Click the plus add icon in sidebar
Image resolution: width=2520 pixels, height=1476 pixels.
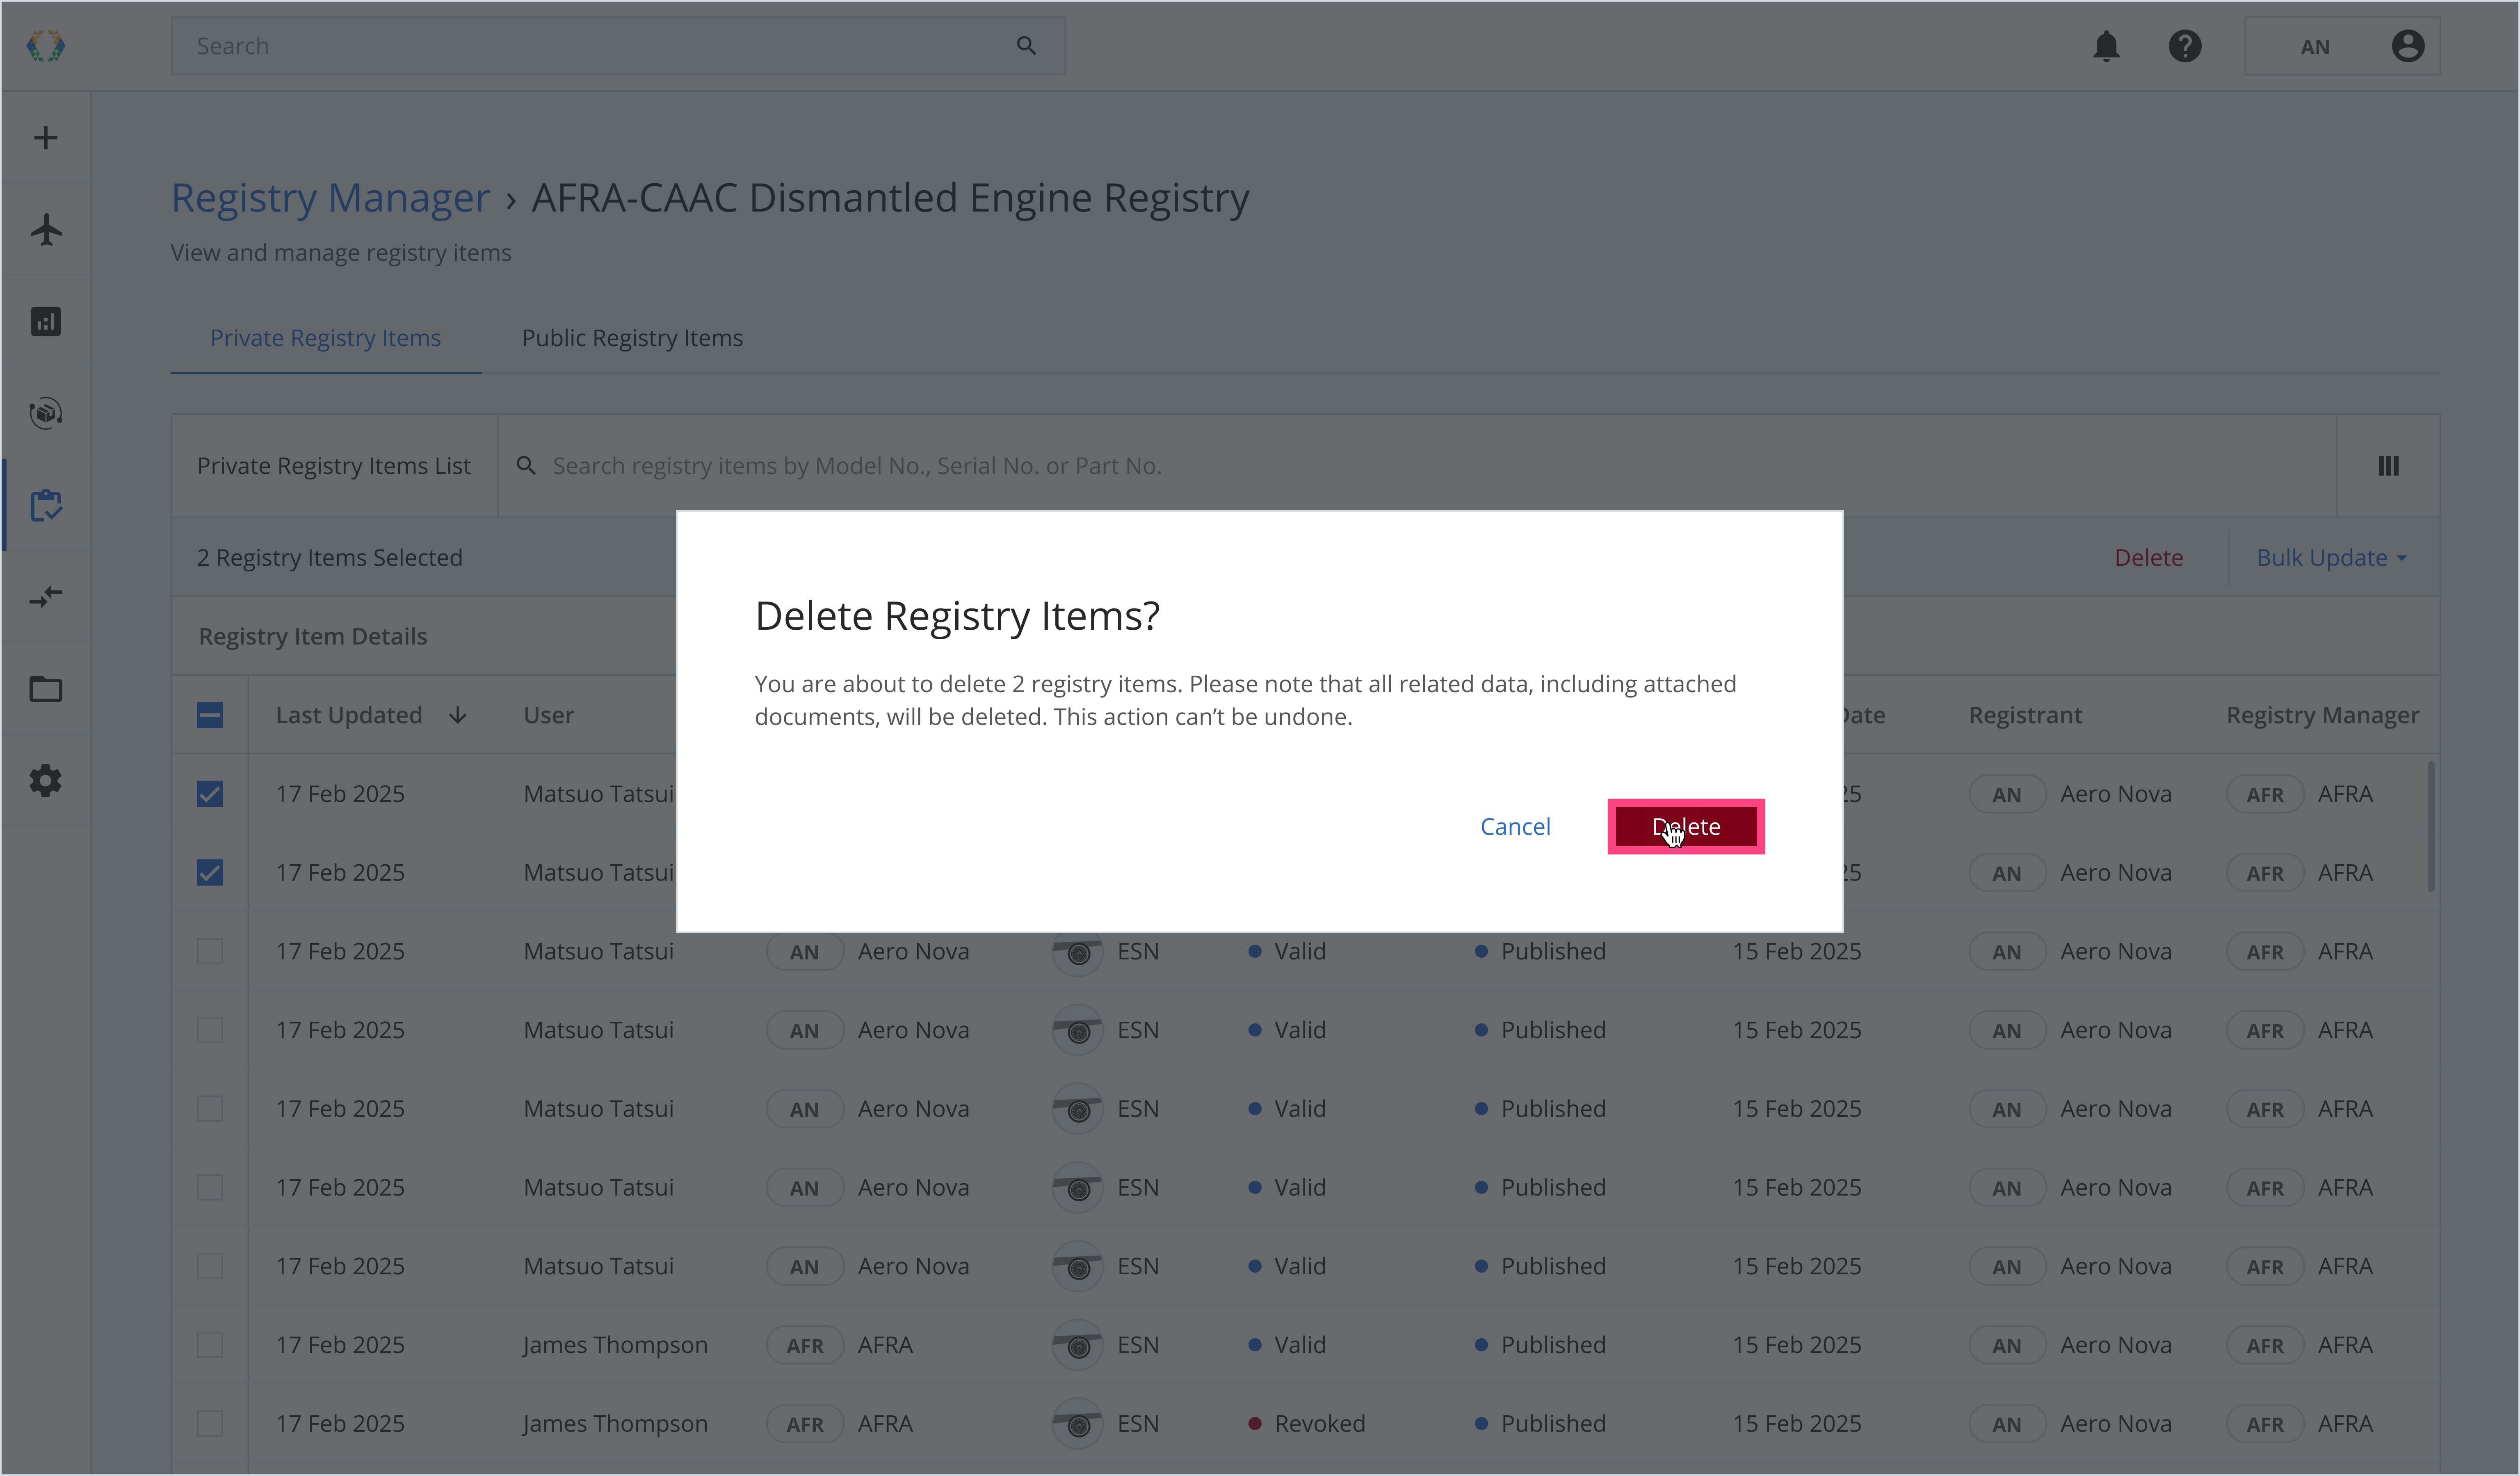46,138
